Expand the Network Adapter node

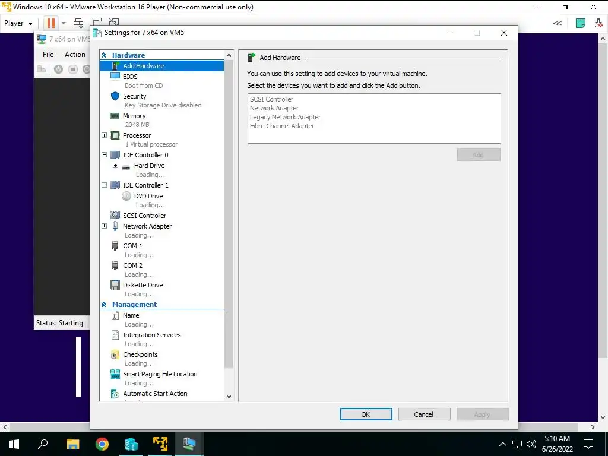[104, 226]
